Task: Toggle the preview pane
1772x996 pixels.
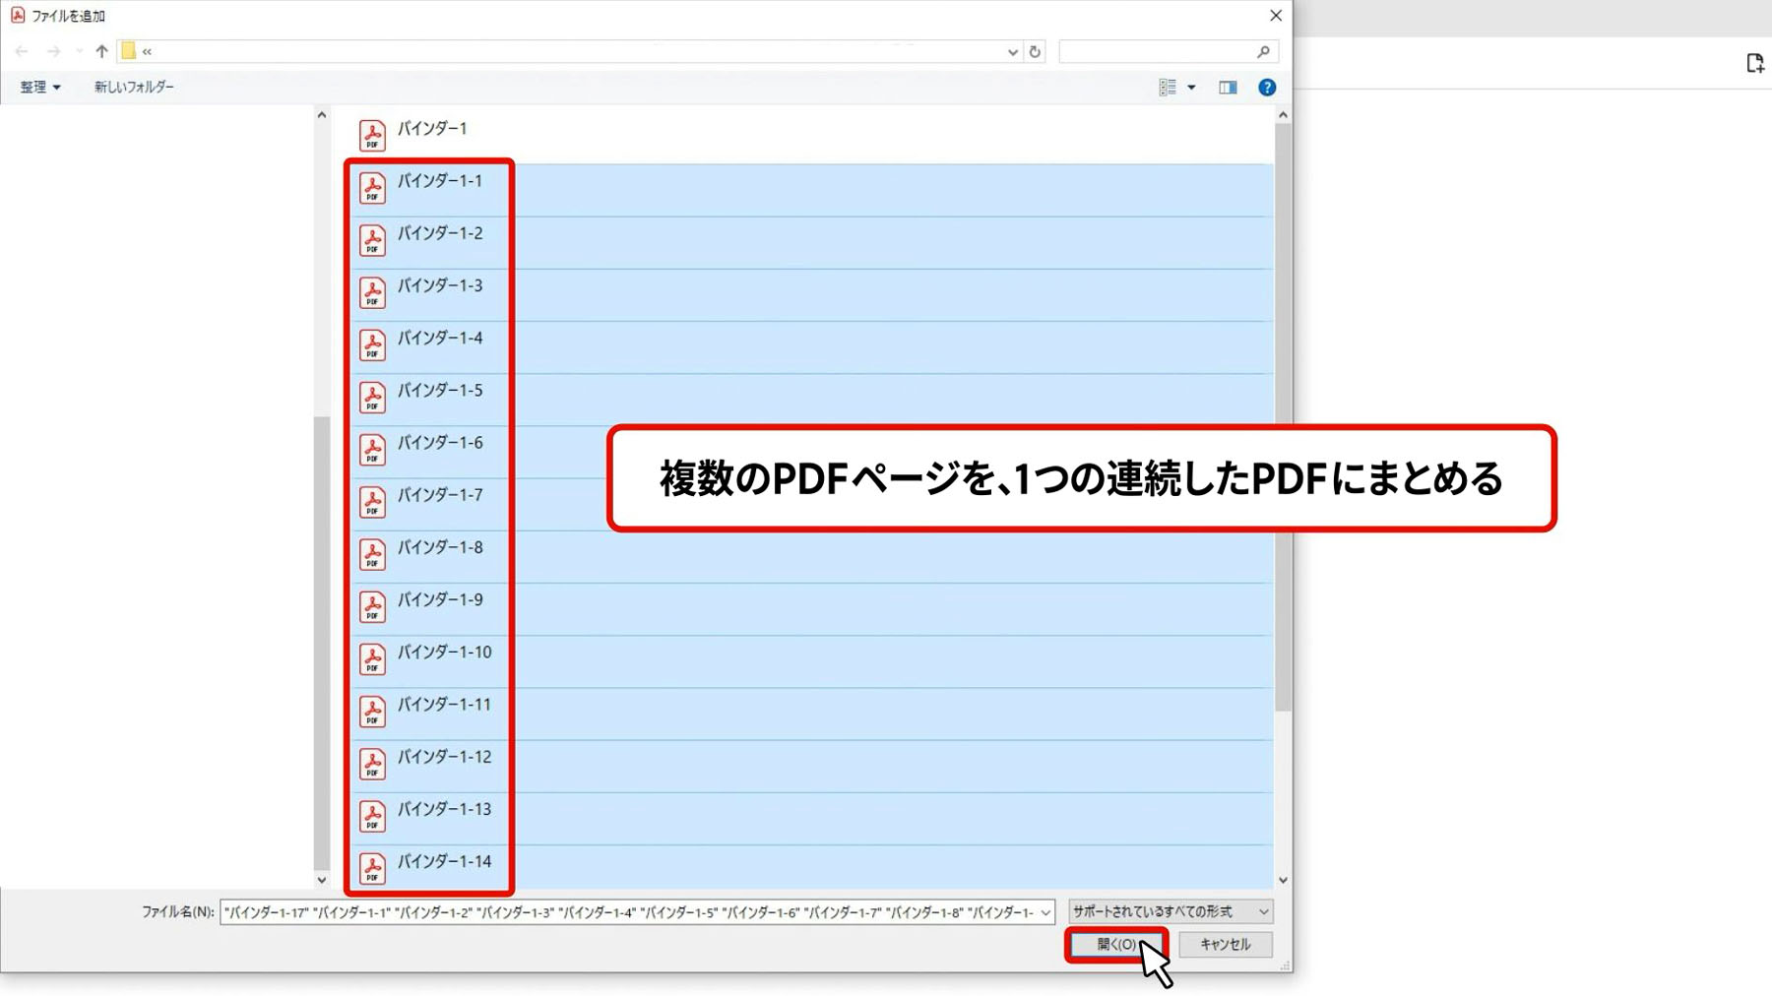Action: 1228,88
